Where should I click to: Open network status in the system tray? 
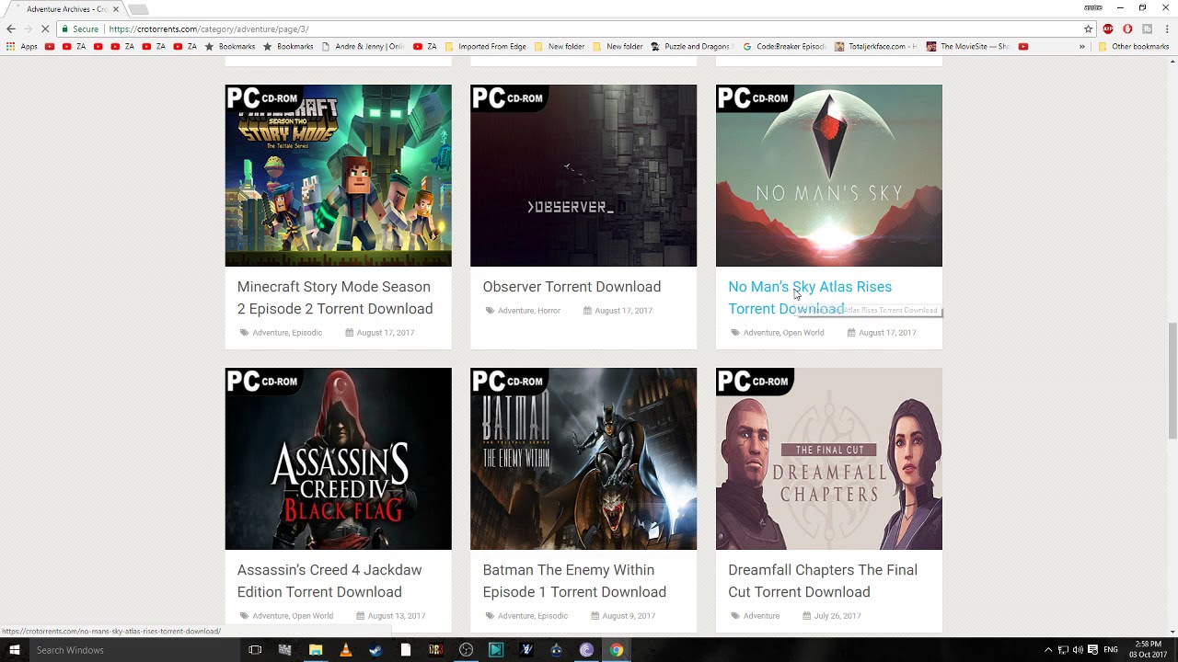pyautogui.click(x=1063, y=650)
